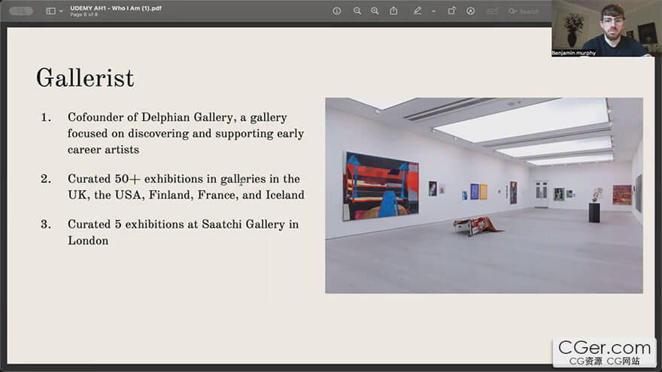Image resolution: width=662 pixels, height=372 pixels.
Task: Click the form filling toolbar icon
Action: coord(492,11)
